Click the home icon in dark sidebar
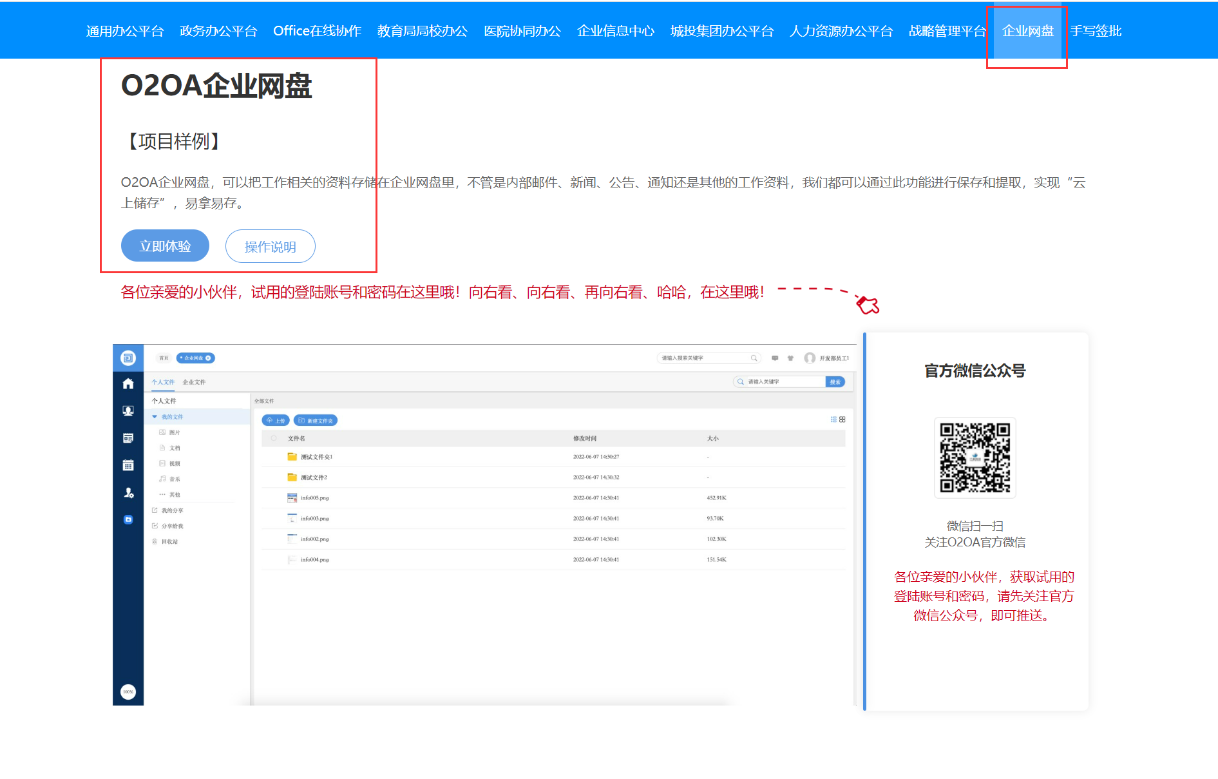Screen dimensions: 1218x779 point(128,384)
